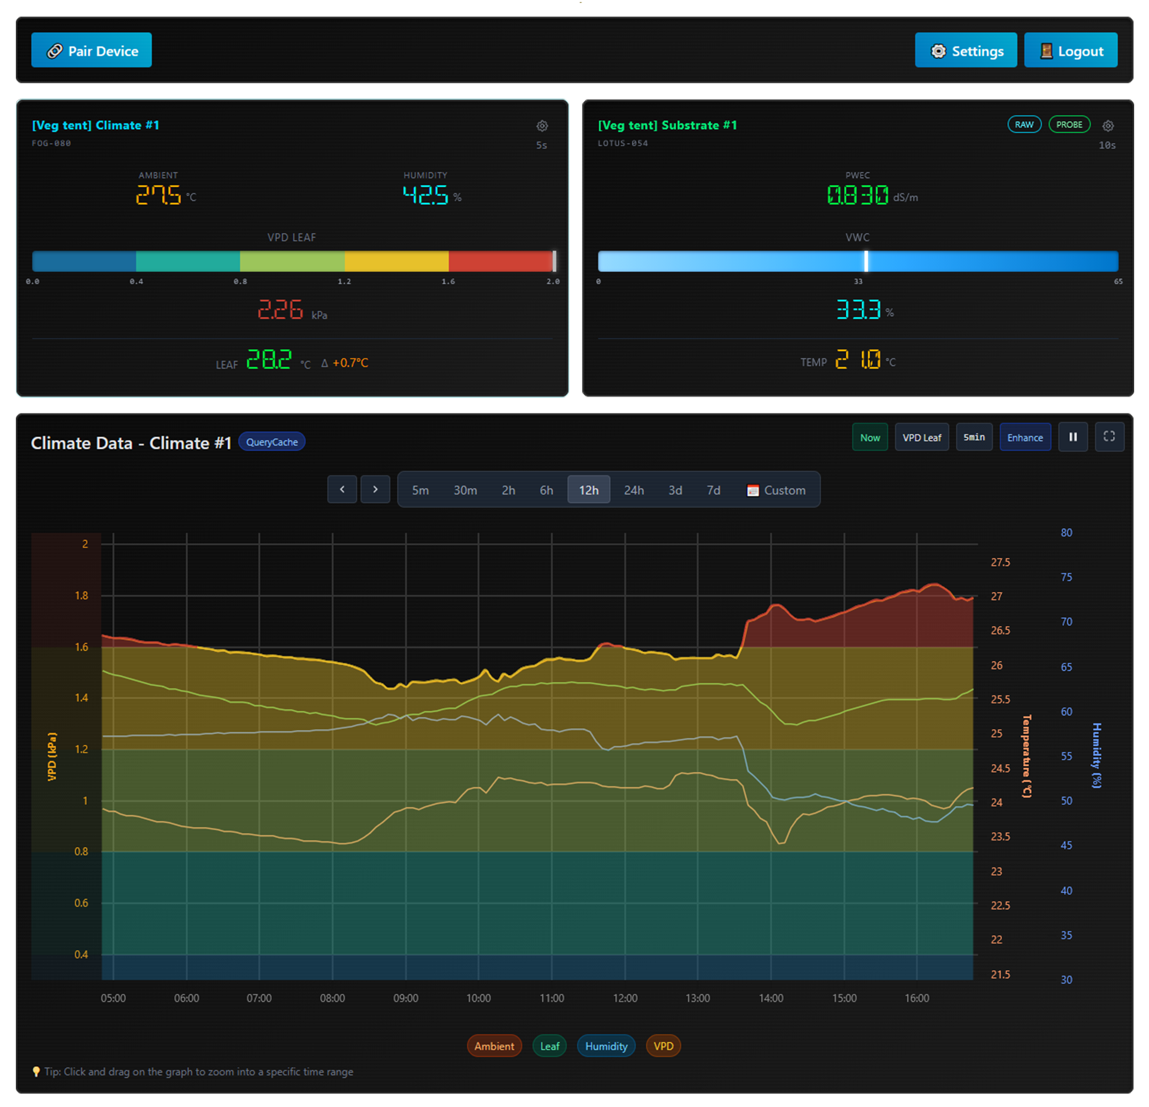The image size is (1149, 1107).
Task: Hide the Humidity series in legend
Action: coord(606,1046)
